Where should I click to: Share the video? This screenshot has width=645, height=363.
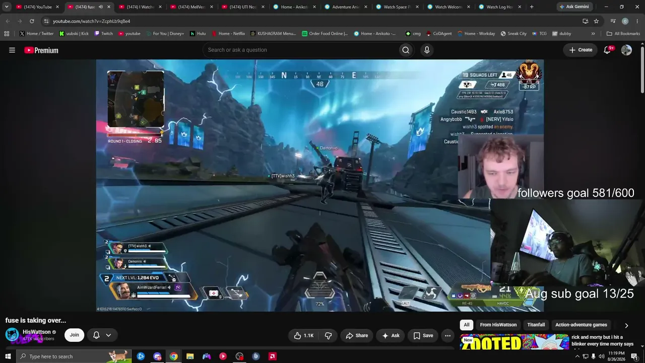tap(356, 335)
